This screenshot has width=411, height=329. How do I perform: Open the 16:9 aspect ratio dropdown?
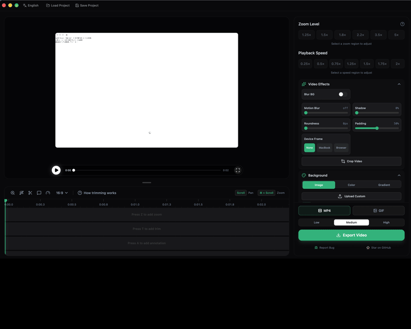point(61,193)
